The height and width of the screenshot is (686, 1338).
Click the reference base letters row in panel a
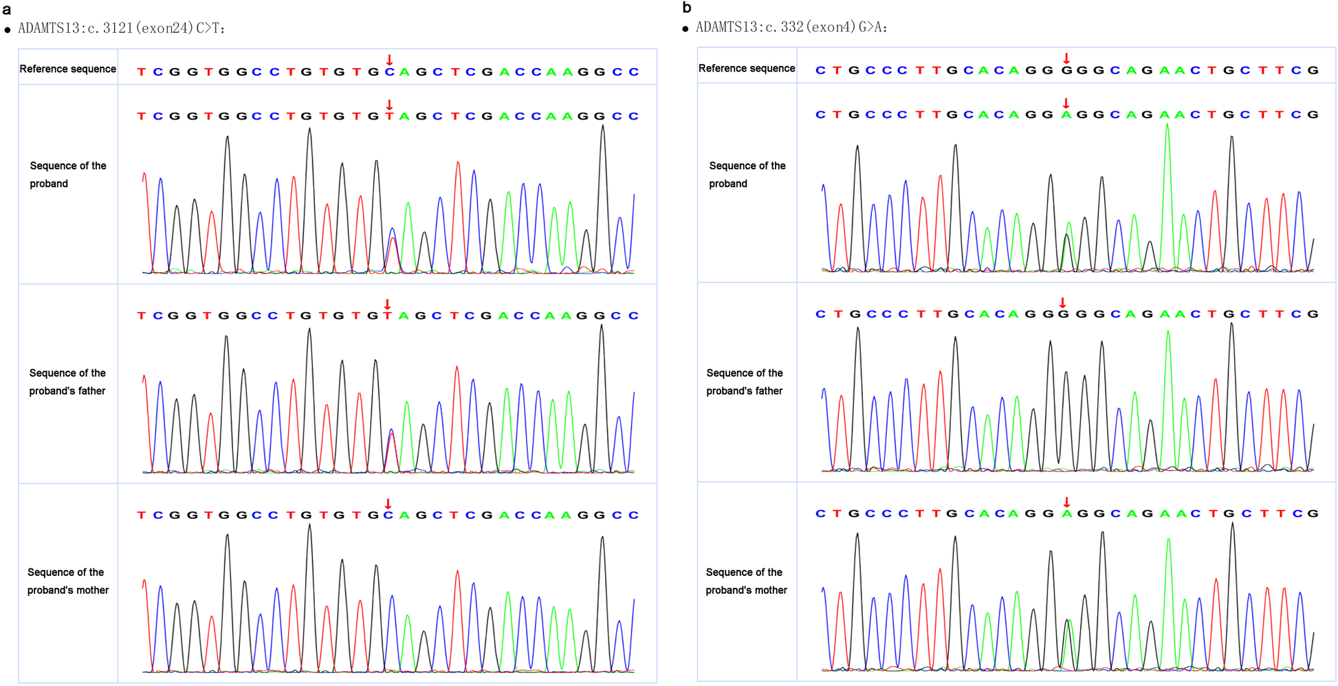(x=388, y=71)
